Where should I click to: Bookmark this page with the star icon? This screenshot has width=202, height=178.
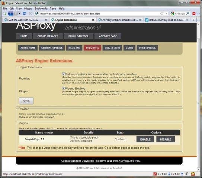(x=162, y=13)
